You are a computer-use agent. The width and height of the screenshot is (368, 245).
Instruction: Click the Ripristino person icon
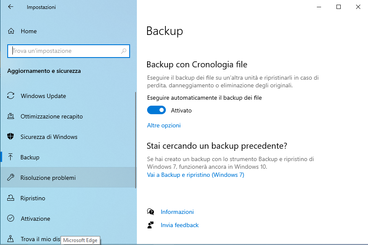11,198
